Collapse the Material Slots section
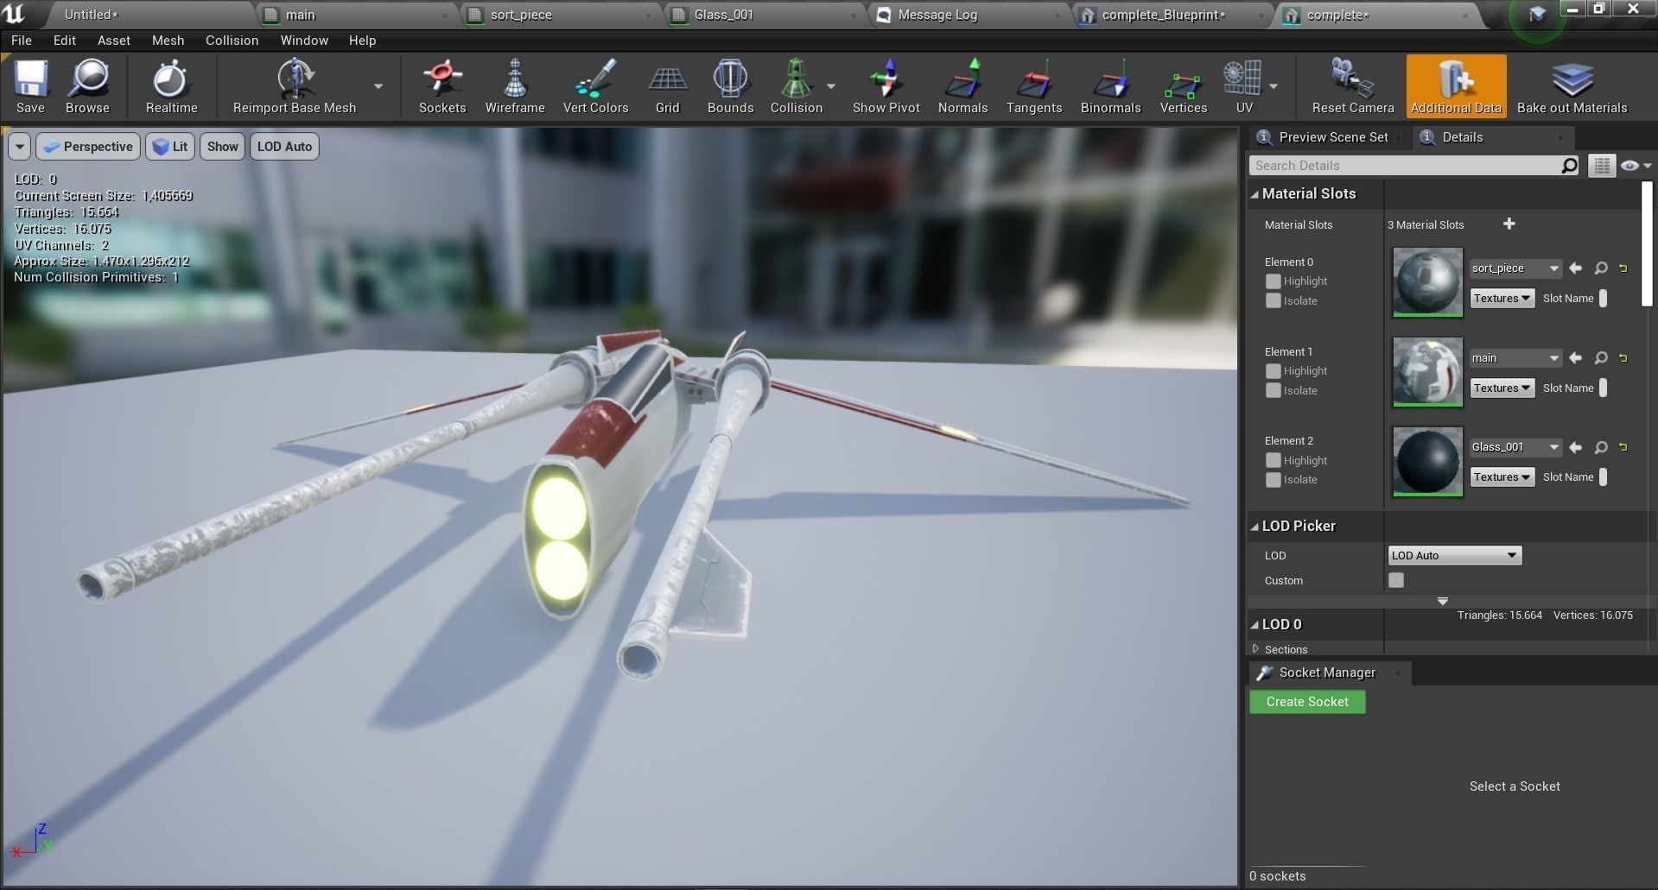1658x890 pixels. 1255,193
